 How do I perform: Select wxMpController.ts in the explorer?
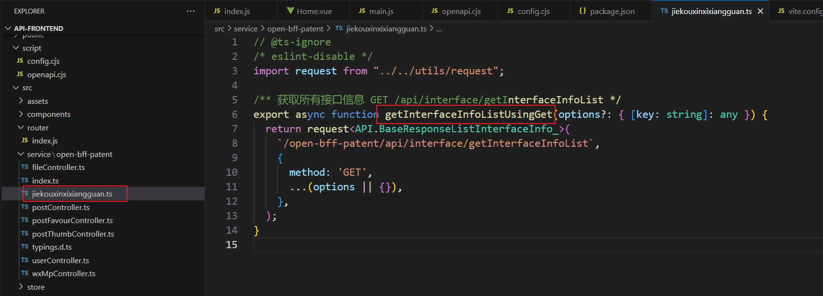click(x=63, y=273)
